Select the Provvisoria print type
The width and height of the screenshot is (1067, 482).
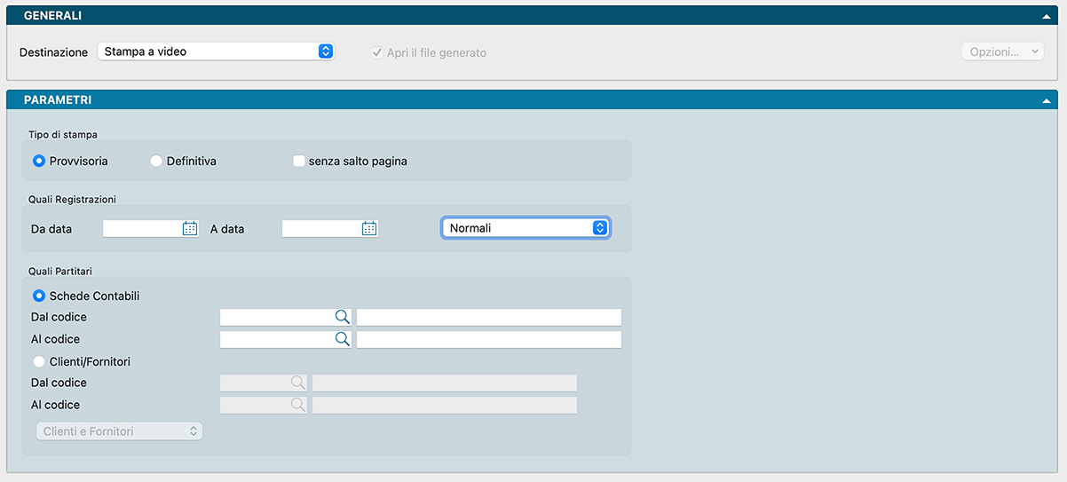click(x=39, y=162)
